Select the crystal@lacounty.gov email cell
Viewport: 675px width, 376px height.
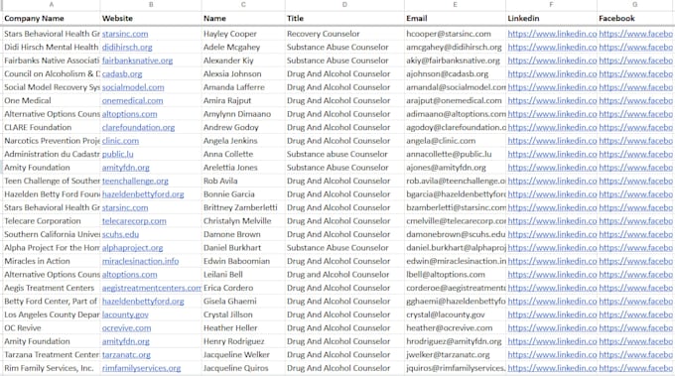pos(455,314)
